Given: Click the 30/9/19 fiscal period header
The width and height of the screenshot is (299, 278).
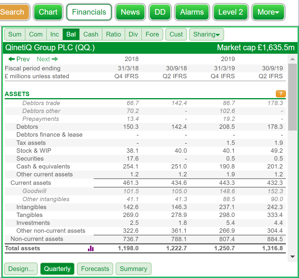Looking at the screenshot, I should coord(272,68).
